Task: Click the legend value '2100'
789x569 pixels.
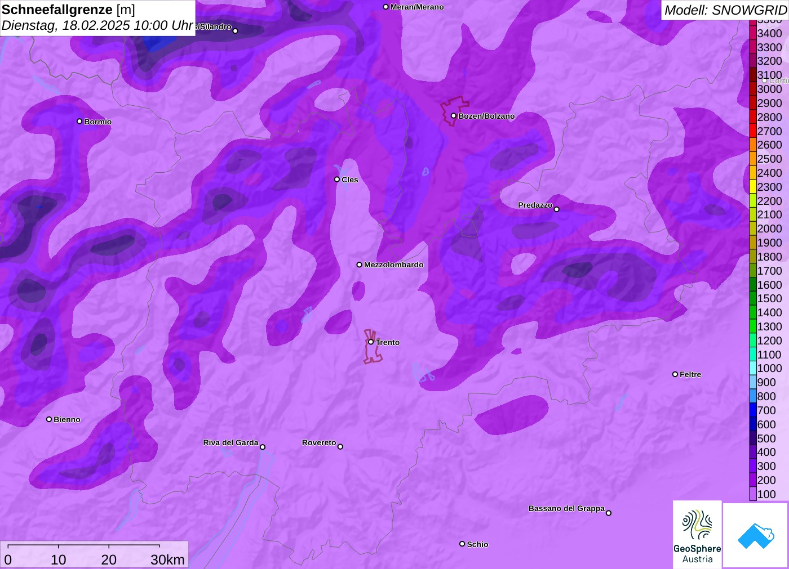Action: (769, 214)
